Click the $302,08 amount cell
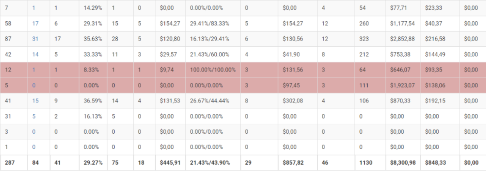This screenshot has height=171, width=486. (298, 101)
